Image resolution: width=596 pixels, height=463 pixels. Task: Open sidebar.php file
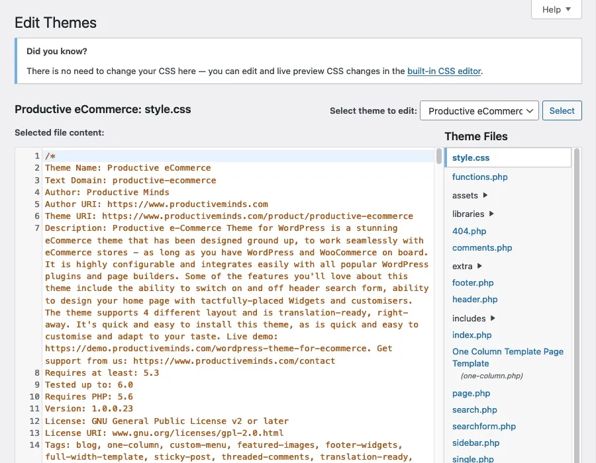click(x=475, y=443)
